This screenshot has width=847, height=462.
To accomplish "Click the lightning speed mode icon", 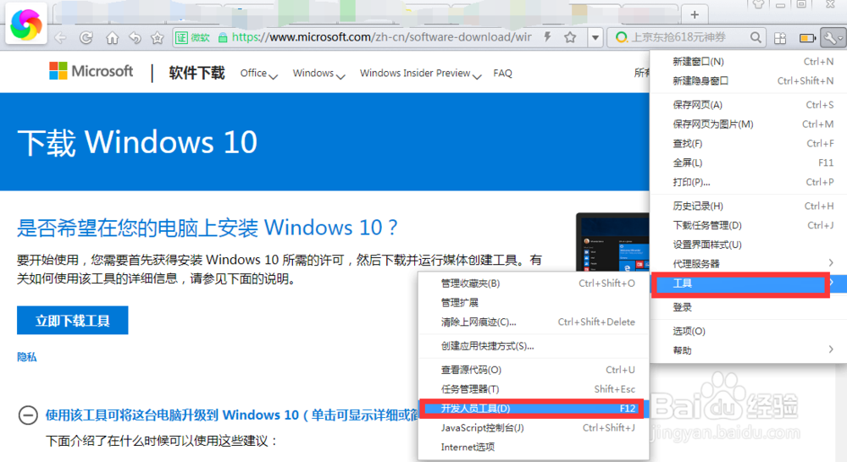I will [x=548, y=36].
